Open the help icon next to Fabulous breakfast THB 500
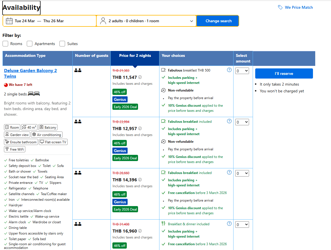This screenshot has height=250, width=331. point(229,70)
